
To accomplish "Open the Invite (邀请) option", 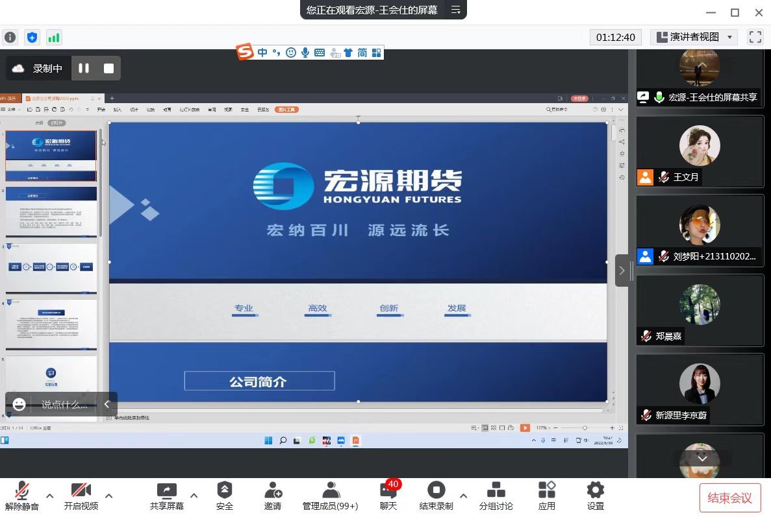I will pos(273,496).
